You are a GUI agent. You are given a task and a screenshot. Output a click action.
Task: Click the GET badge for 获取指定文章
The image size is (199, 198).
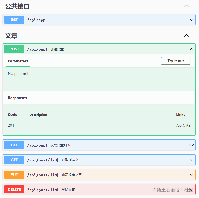pos(14,160)
